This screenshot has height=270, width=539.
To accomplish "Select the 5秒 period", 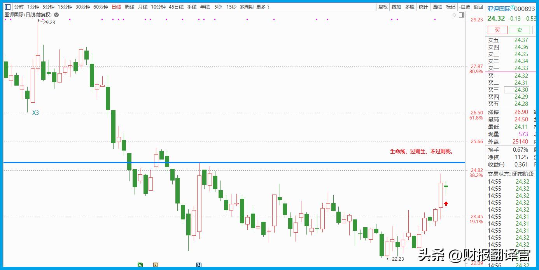I will 218,7.
